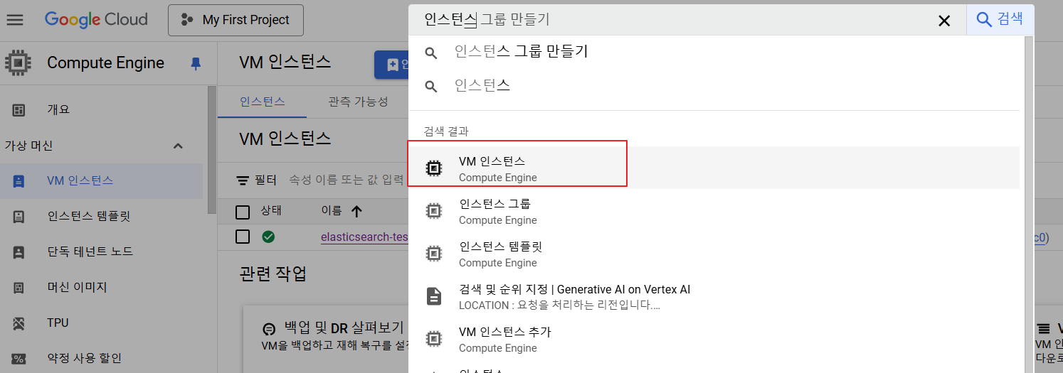Sort by the 이름 column arrow
Image resolution: width=1063 pixels, height=373 pixels.
(x=356, y=211)
